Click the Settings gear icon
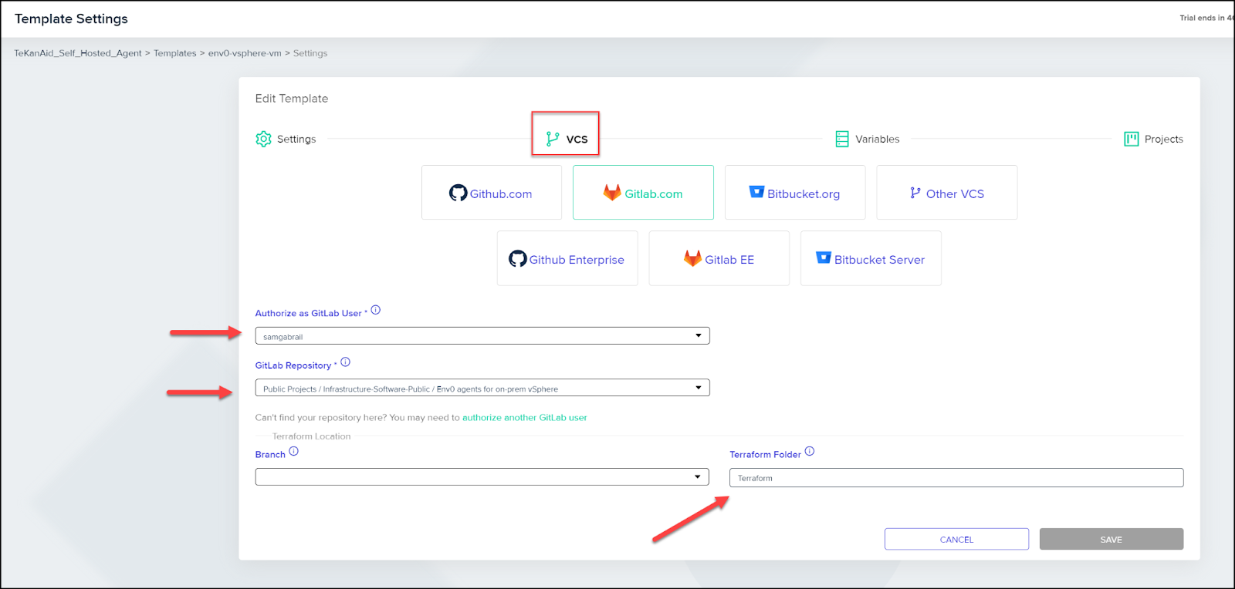The image size is (1235, 589). [x=263, y=139]
